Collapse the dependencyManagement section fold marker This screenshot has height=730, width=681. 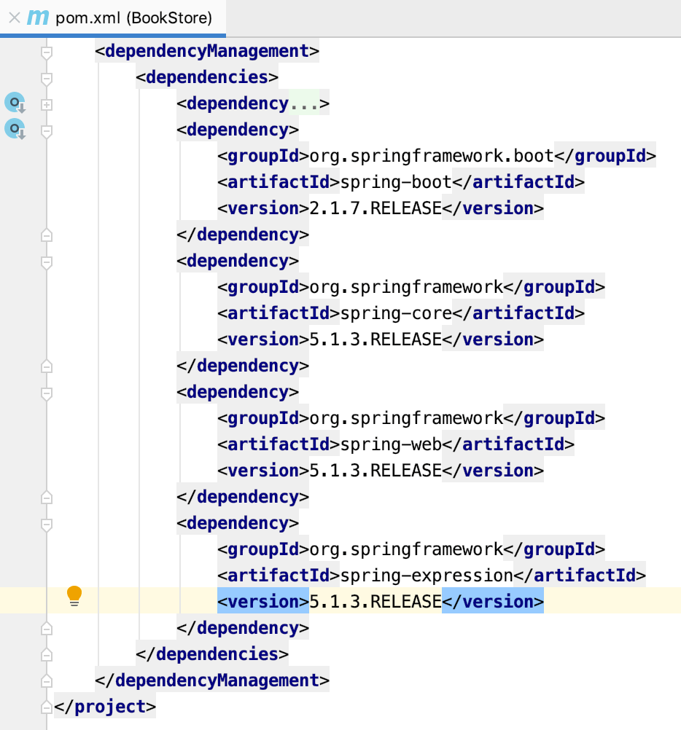tap(46, 51)
